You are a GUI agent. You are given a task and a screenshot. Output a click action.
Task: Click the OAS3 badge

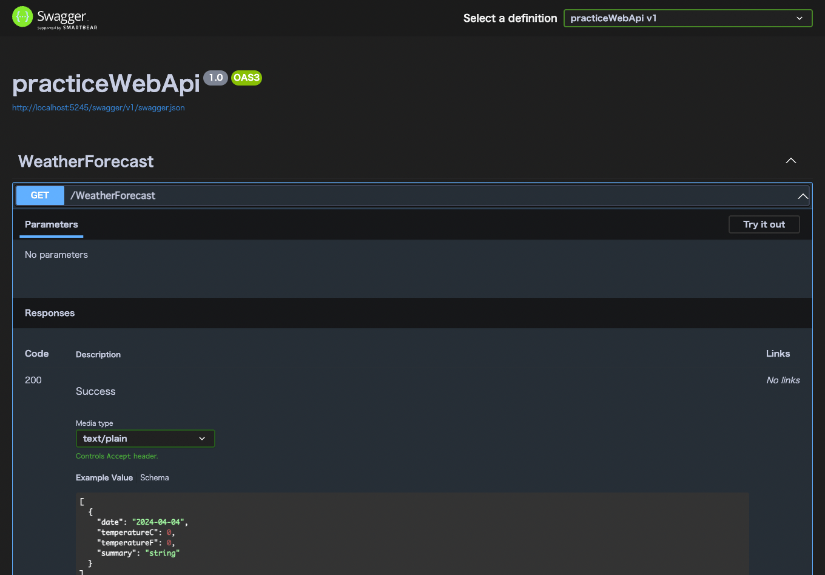(x=246, y=78)
